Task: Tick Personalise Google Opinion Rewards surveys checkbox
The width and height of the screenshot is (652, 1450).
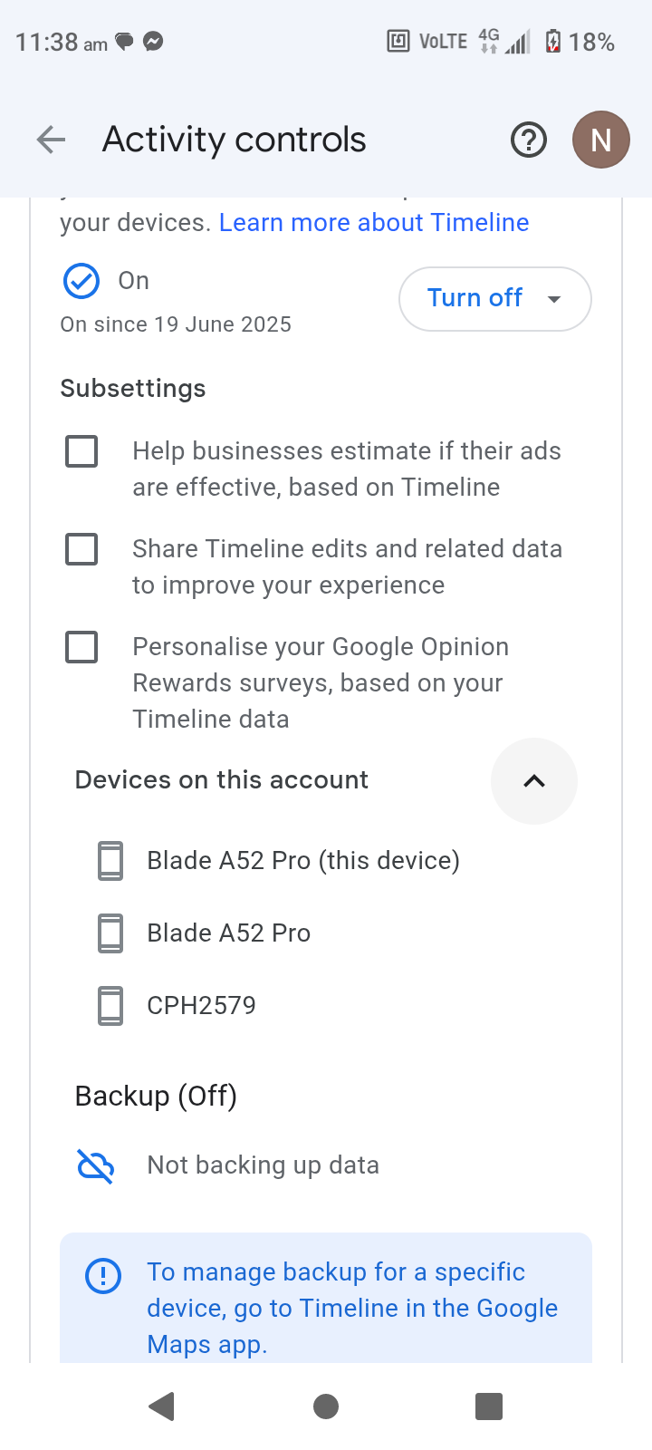Action: [81, 647]
